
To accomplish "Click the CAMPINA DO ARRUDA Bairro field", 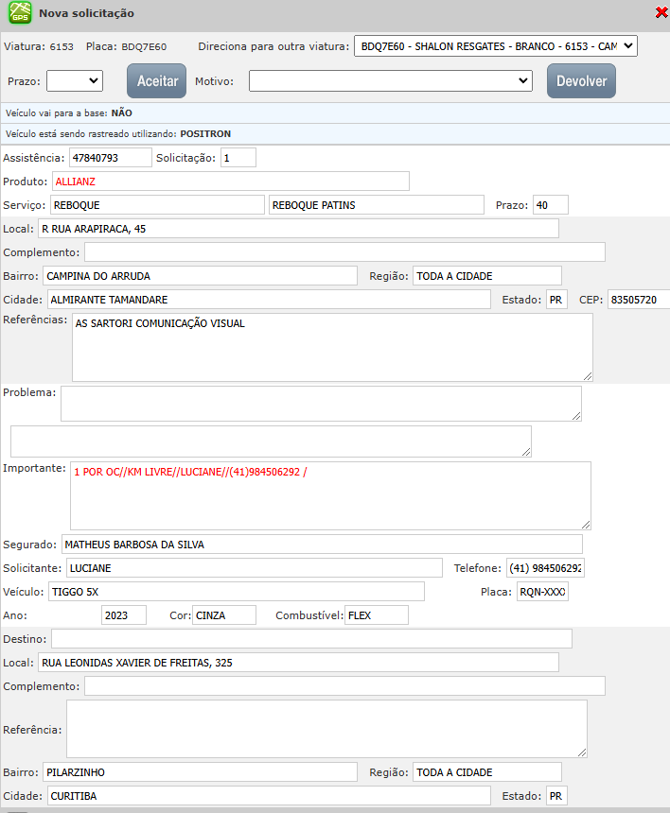I will coord(200,275).
